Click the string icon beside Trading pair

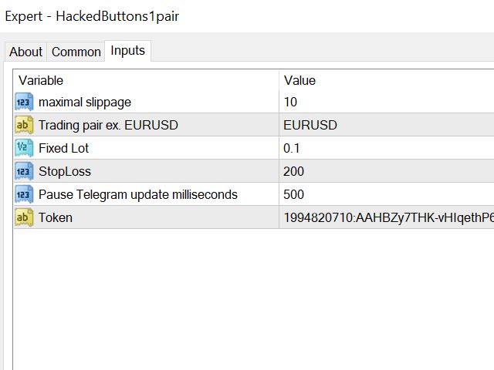[24, 125]
